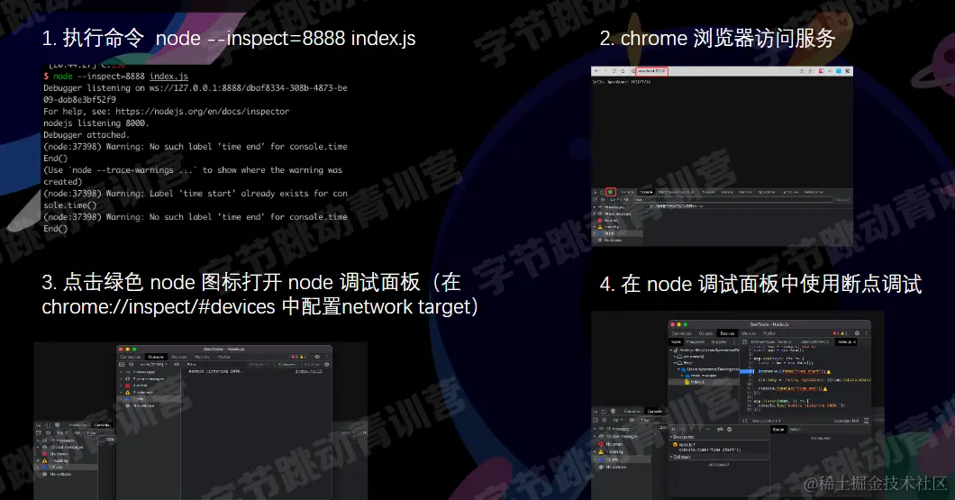Open more-tabs kebab beside Snippets in step 4
The image size is (955, 500).
point(734,341)
